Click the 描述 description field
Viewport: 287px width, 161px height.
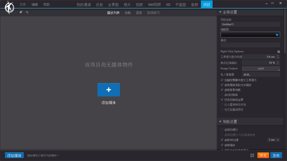(250, 45)
